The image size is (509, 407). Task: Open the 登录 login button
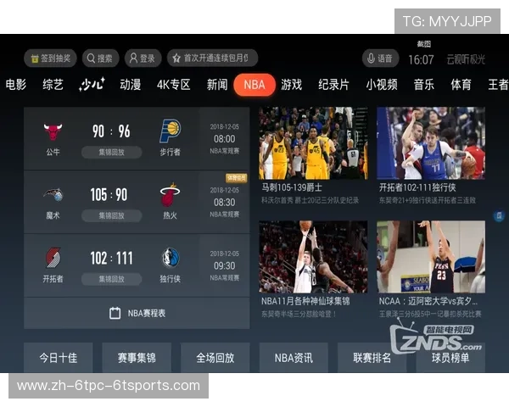tap(143, 59)
